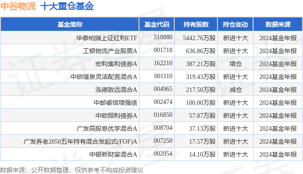Open 广发养老2050五年持有混合发起式(FOF)A
This screenshot has width=303, height=174.
(80, 141)
